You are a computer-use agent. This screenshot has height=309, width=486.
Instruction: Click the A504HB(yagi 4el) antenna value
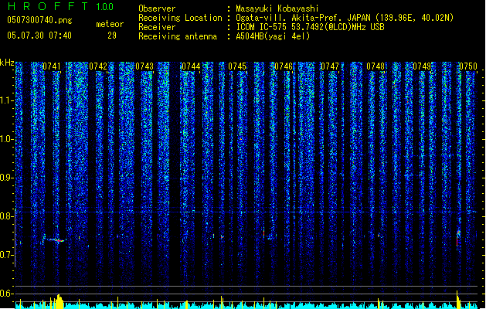(273, 36)
